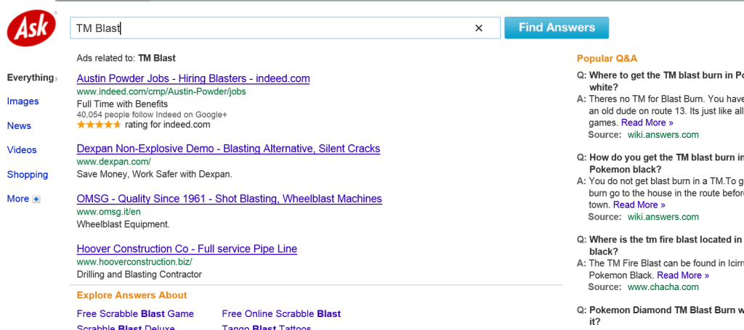744x330 pixels.
Task: Clear the search box with X icon
Action: (479, 28)
